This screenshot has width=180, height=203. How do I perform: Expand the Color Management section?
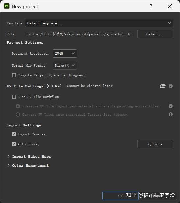click(x=28, y=166)
